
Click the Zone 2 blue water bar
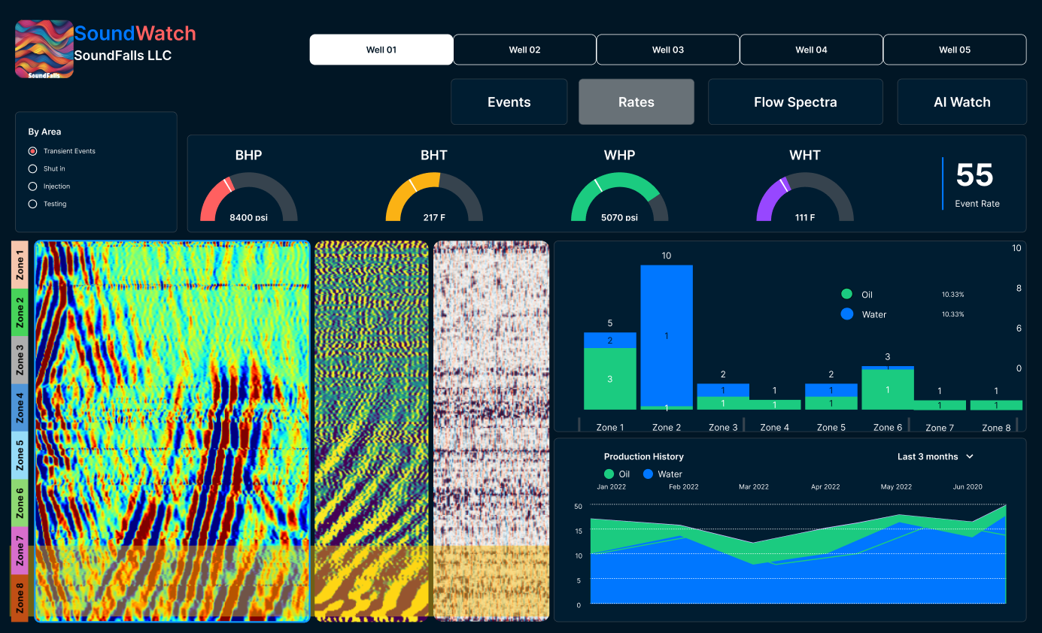coord(667,335)
